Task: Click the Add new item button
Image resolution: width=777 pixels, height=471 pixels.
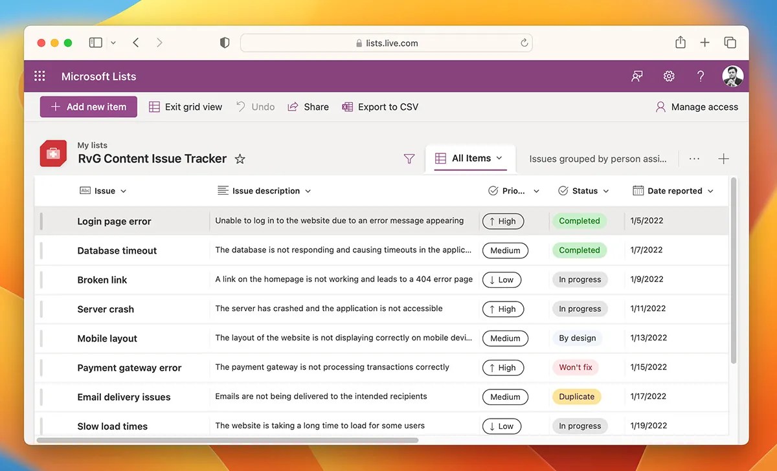Action: (x=88, y=106)
